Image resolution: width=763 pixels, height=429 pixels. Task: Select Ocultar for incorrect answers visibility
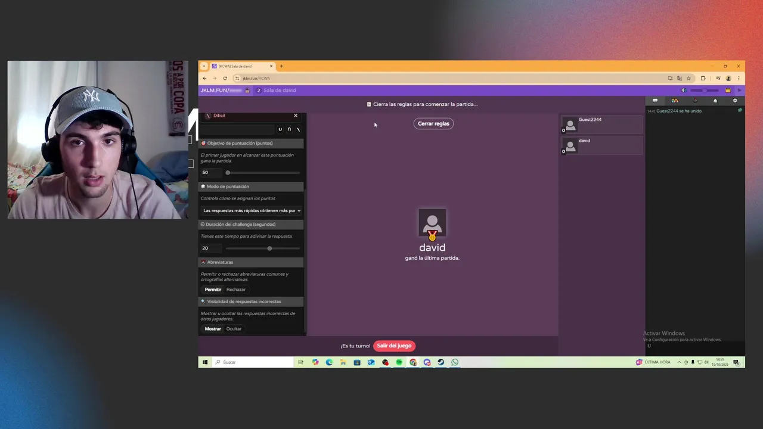pyautogui.click(x=234, y=329)
